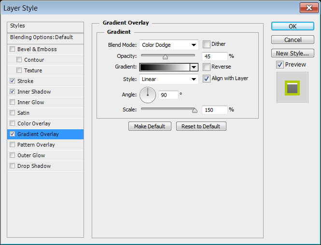Select the Inner Shadow style entry

point(34,92)
